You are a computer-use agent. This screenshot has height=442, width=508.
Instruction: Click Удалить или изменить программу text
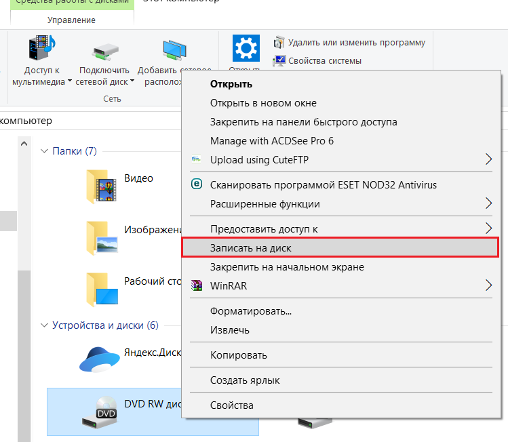click(x=357, y=43)
